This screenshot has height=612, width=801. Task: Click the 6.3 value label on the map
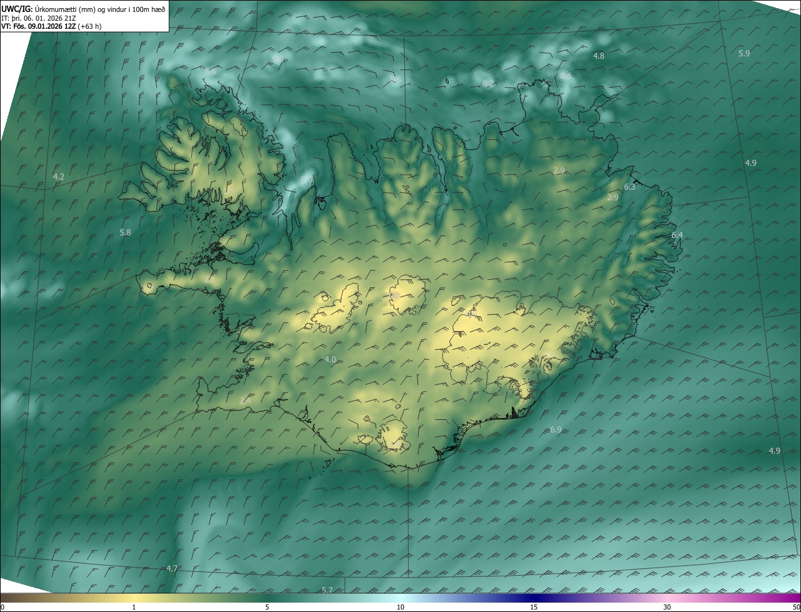point(630,186)
